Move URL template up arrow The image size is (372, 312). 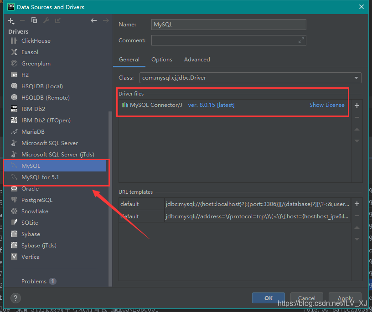pos(357,227)
